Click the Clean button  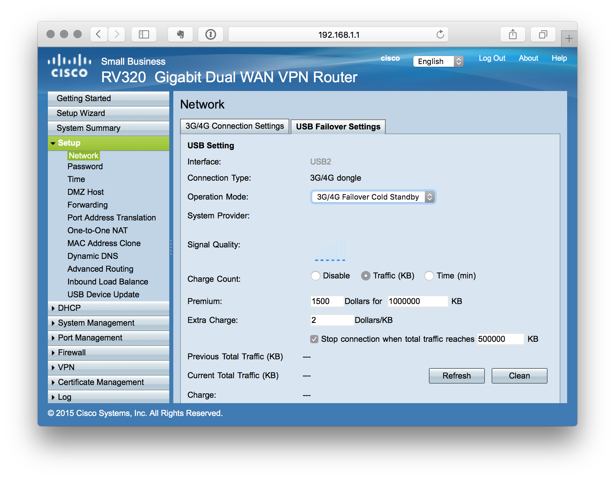coord(519,376)
